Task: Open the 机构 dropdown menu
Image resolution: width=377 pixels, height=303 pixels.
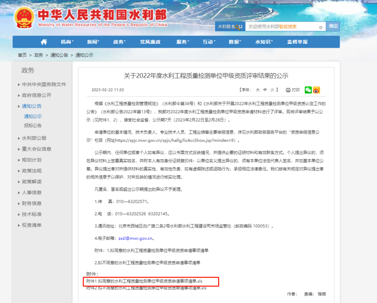Action: [x=67, y=42]
